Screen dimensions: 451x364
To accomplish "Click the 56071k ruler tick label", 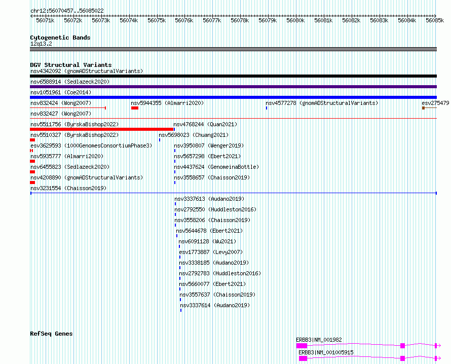I will (45, 20).
